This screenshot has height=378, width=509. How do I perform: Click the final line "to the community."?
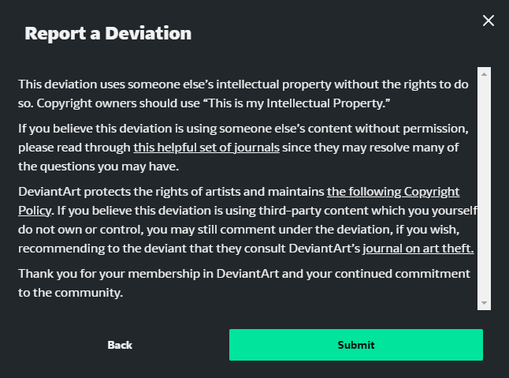pyautogui.click(x=71, y=292)
